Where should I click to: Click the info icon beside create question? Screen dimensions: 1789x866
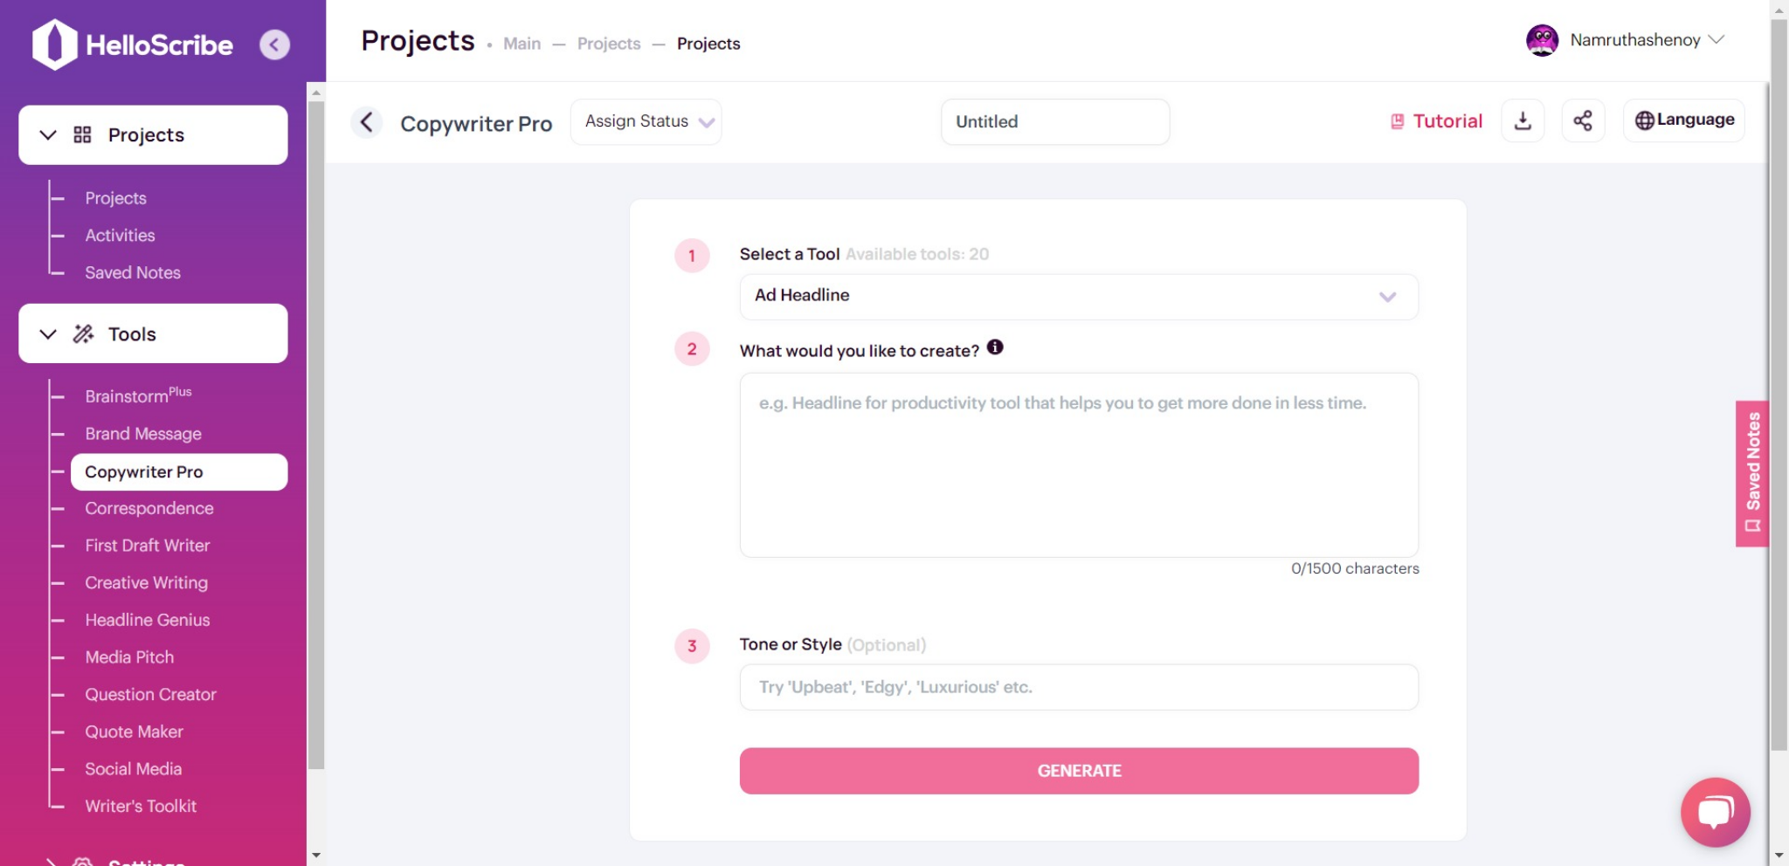pos(995,347)
